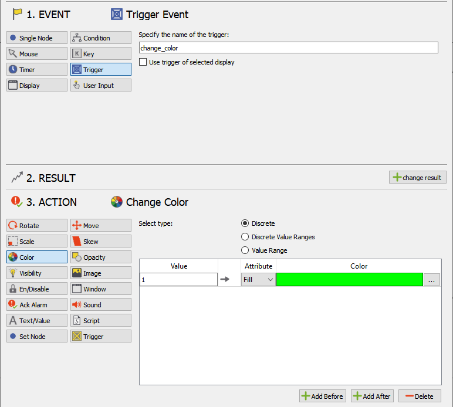Delete the selected color row
This screenshot has width=453, height=407.
pyautogui.click(x=420, y=396)
